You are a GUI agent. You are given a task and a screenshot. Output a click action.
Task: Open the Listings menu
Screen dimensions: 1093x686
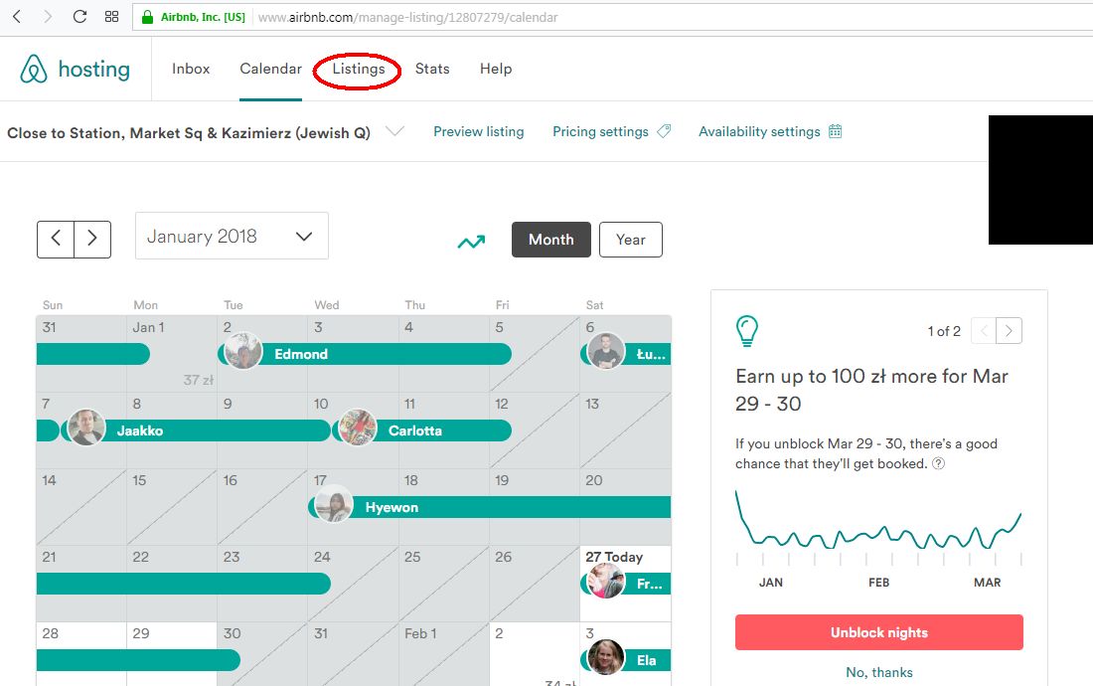[x=357, y=69]
